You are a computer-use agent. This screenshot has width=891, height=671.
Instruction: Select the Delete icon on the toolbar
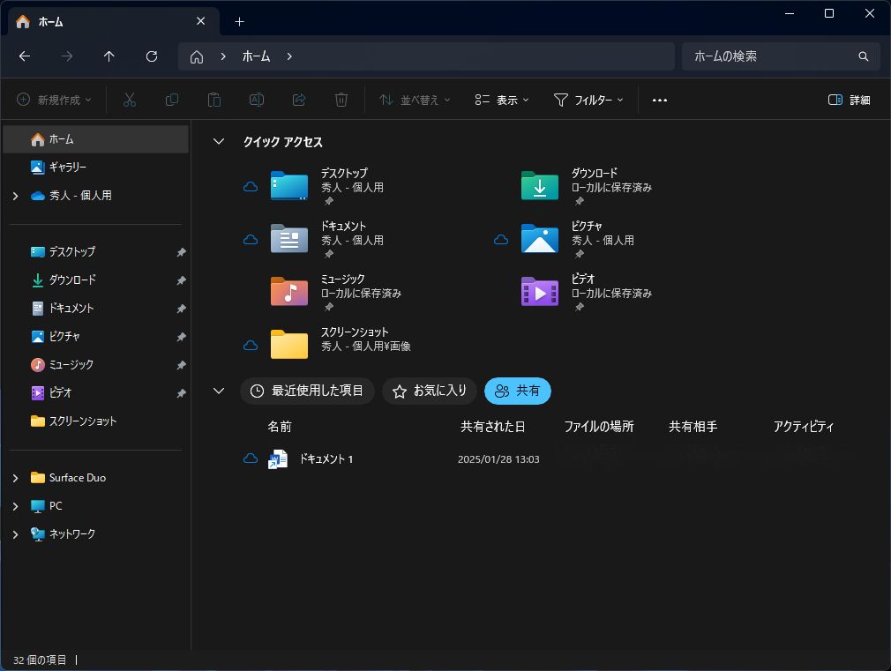(341, 100)
